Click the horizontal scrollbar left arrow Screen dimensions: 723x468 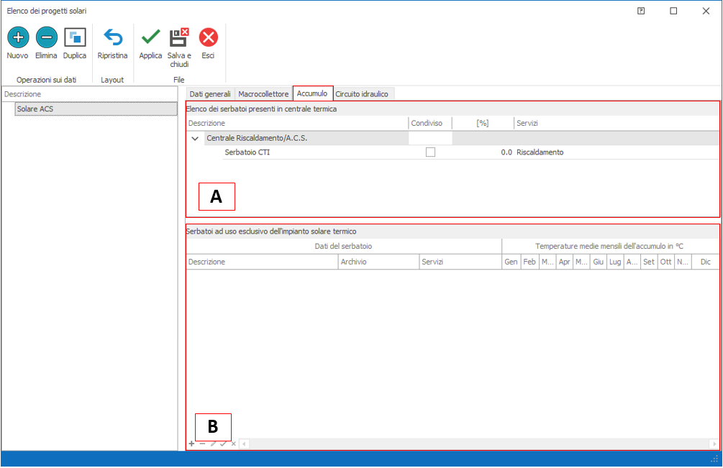pyautogui.click(x=244, y=444)
